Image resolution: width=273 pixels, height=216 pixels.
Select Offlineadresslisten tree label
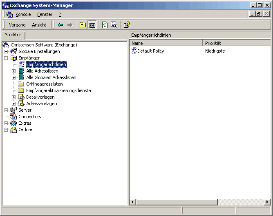45,84
